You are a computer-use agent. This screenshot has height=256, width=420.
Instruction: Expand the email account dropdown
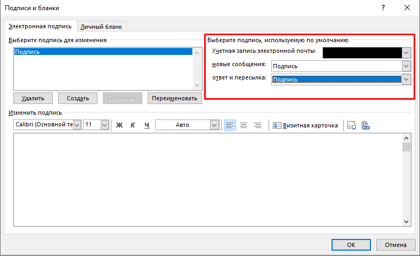pos(407,52)
